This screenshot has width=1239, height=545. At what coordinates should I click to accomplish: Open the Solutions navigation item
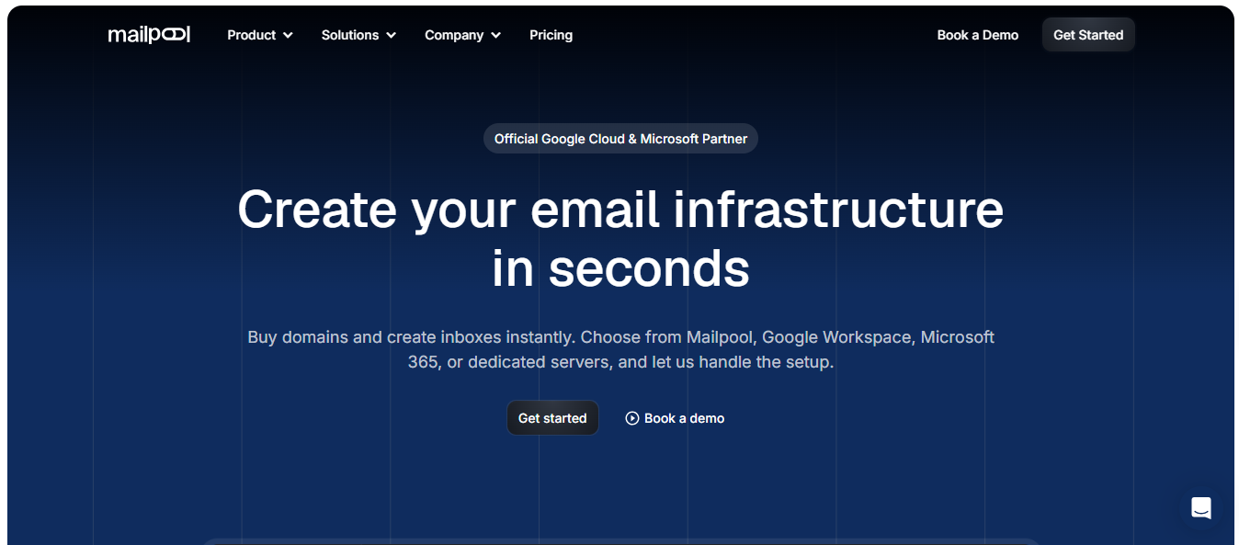click(358, 35)
